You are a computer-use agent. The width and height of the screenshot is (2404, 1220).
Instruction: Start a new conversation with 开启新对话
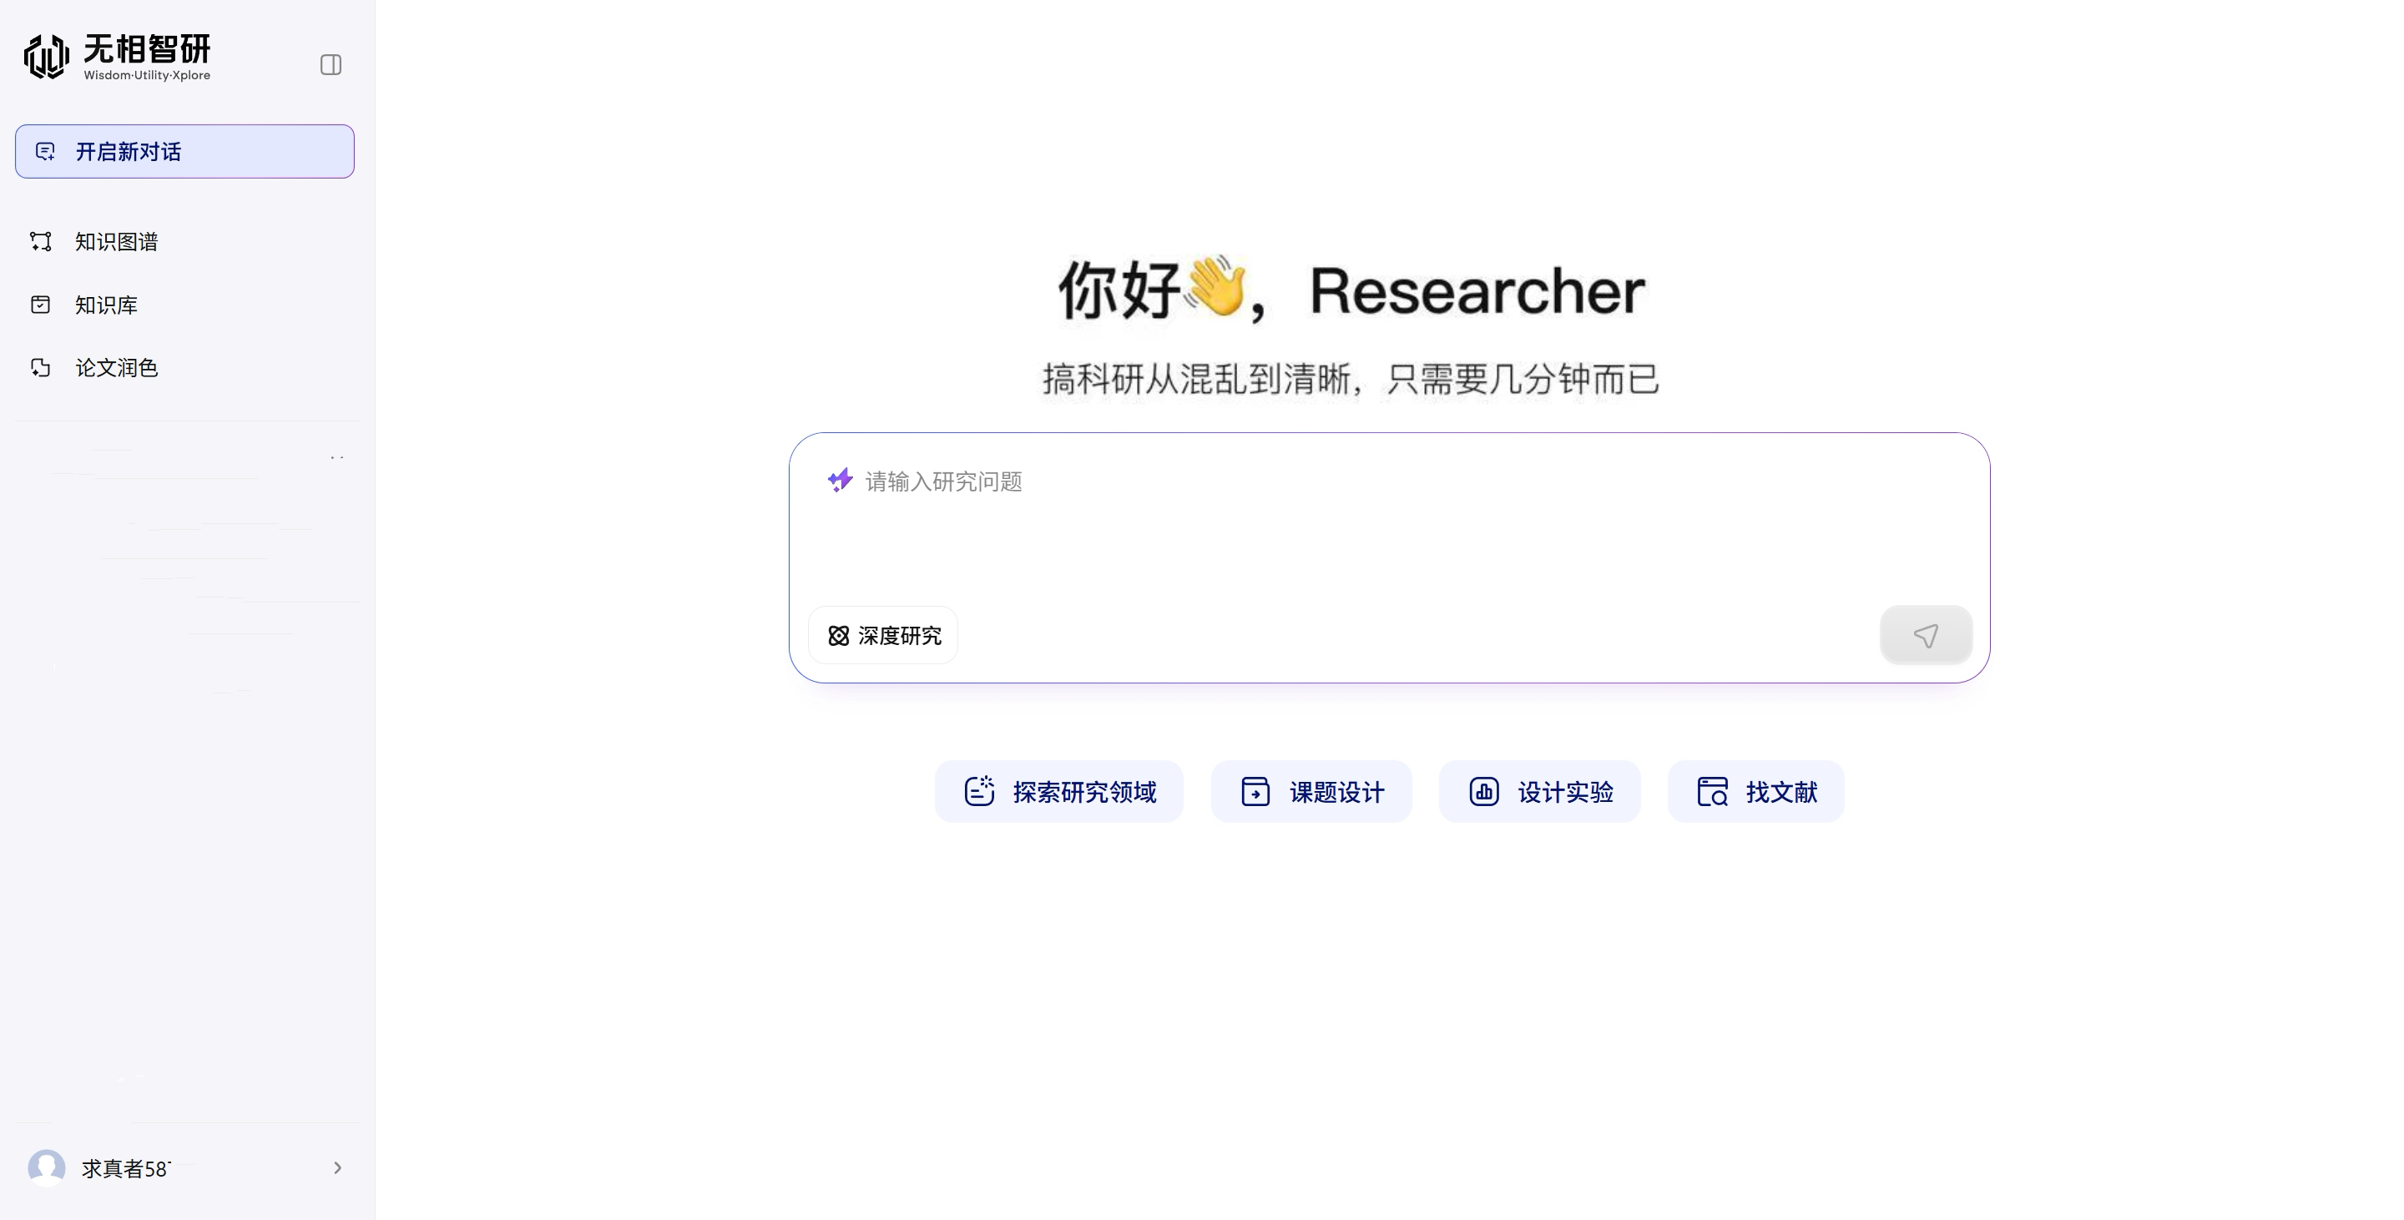click(x=184, y=151)
